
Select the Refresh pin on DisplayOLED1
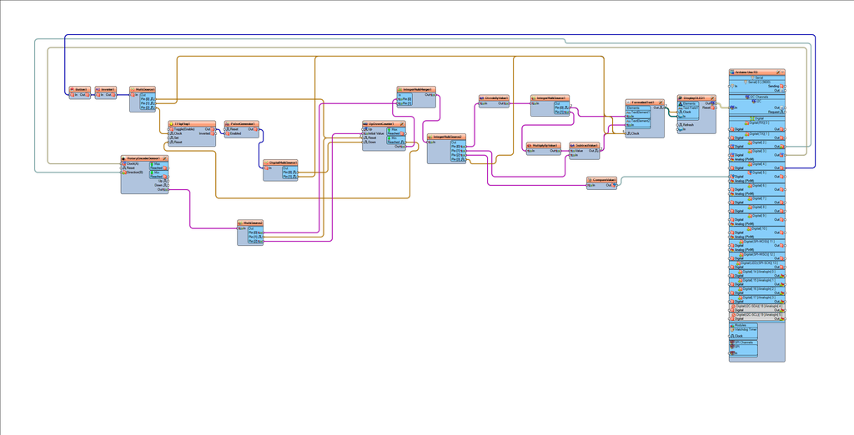click(687, 125)
